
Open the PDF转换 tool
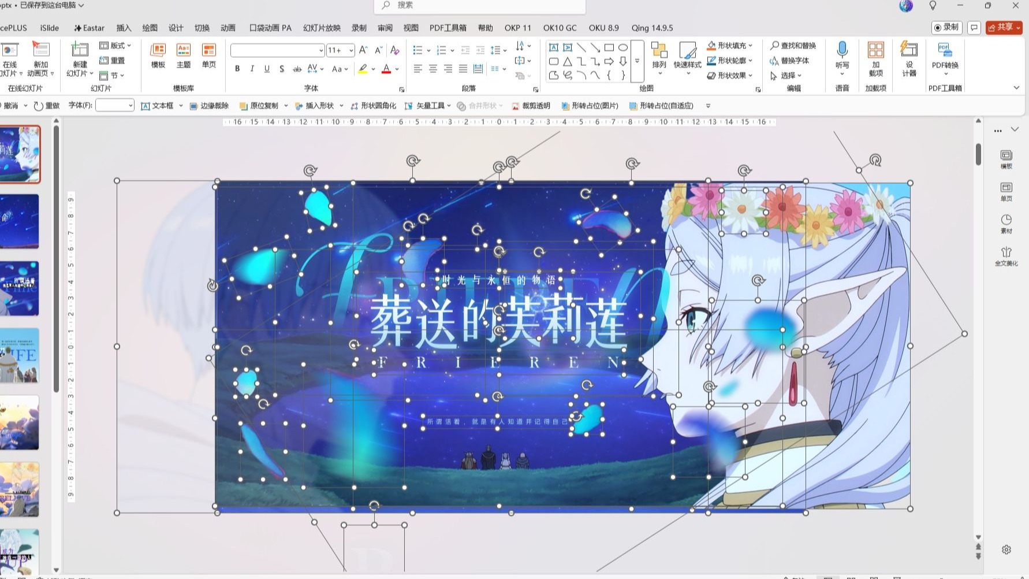pos(945,58)
